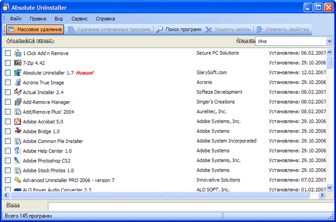
Task: Tick checkbox for Absolute Uninstaller 1.7
Action: pos(8,72)
